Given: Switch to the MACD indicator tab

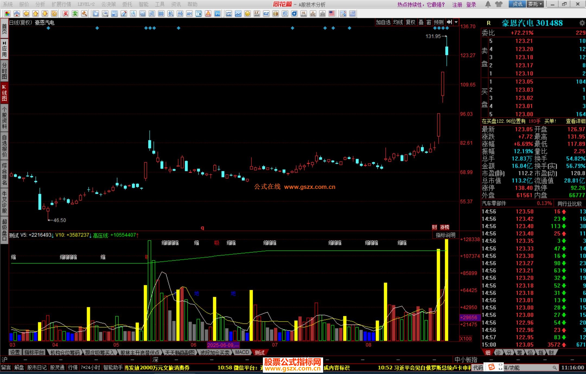Looking at the screenshot, I should [242, 352].
